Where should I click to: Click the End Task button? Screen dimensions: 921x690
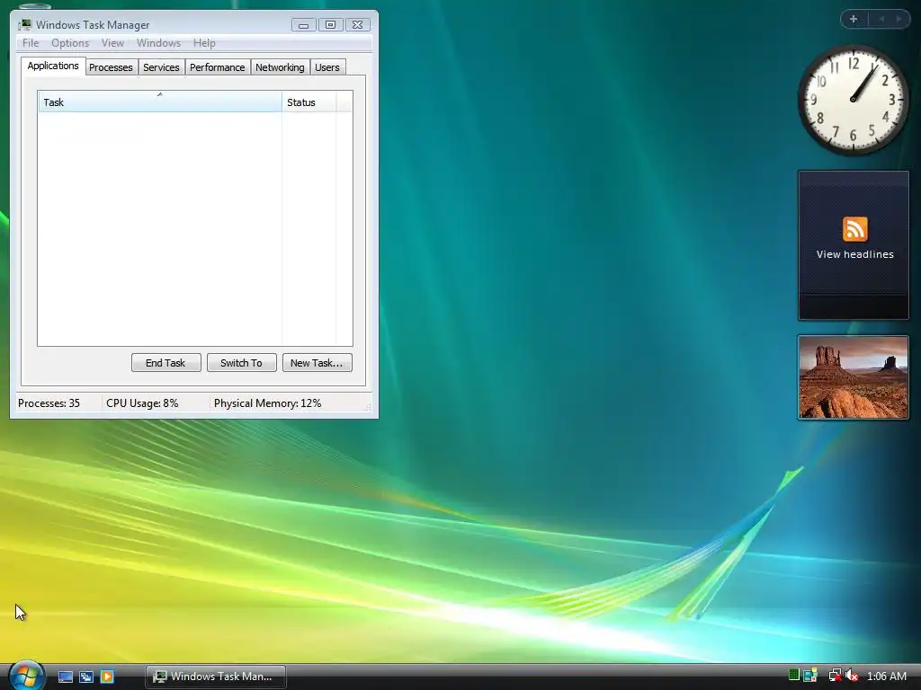tap(165, 363)
